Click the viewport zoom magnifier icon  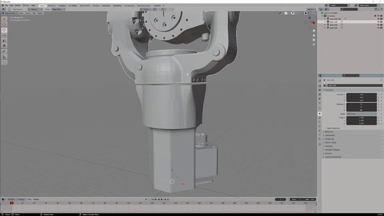314,31
